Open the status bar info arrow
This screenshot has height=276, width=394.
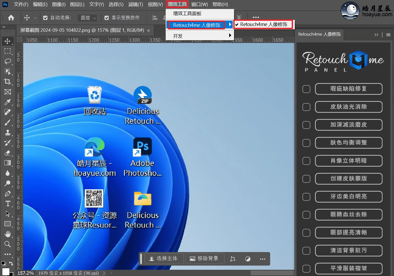coord(104,273)
